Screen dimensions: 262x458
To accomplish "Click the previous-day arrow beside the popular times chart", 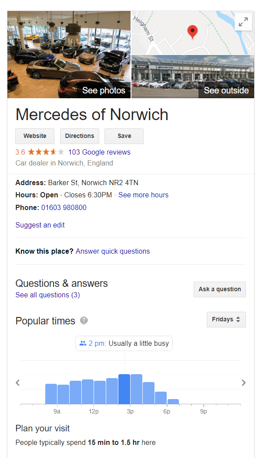I will click(17, 382).
